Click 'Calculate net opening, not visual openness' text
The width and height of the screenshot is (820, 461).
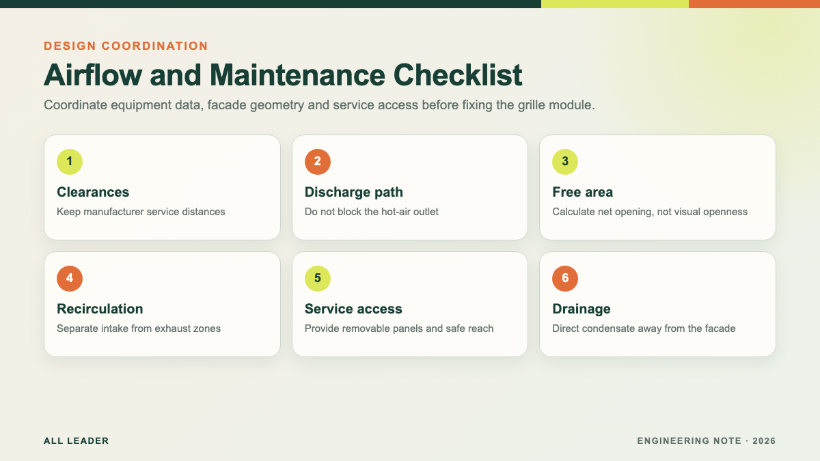coord(650,212)
